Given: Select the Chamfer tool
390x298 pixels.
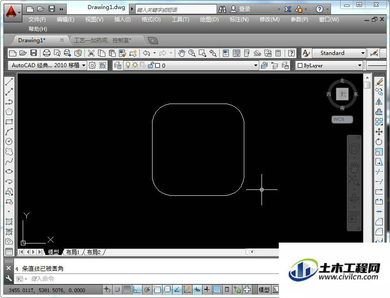Looking at the screenshot, I should click(x=379, y=221).
